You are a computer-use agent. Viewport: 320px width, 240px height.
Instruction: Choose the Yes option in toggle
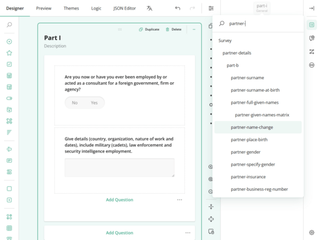pyautogui.click(x=94, y=103)
